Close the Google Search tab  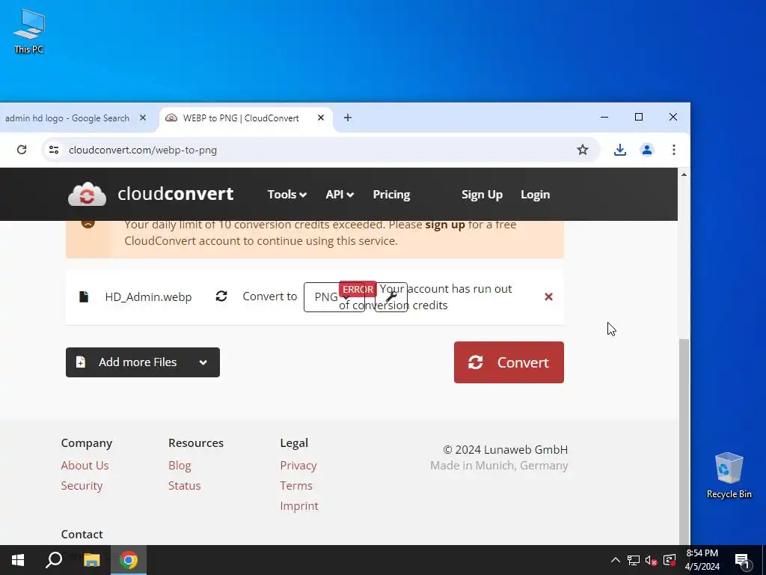(143, 118)
